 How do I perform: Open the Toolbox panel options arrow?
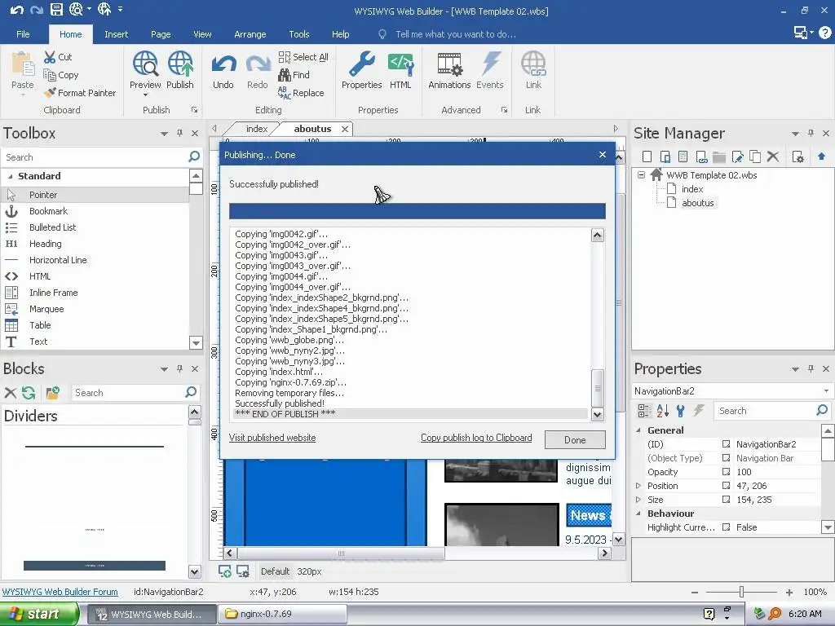pyautogui.click(x=164, y=134)
